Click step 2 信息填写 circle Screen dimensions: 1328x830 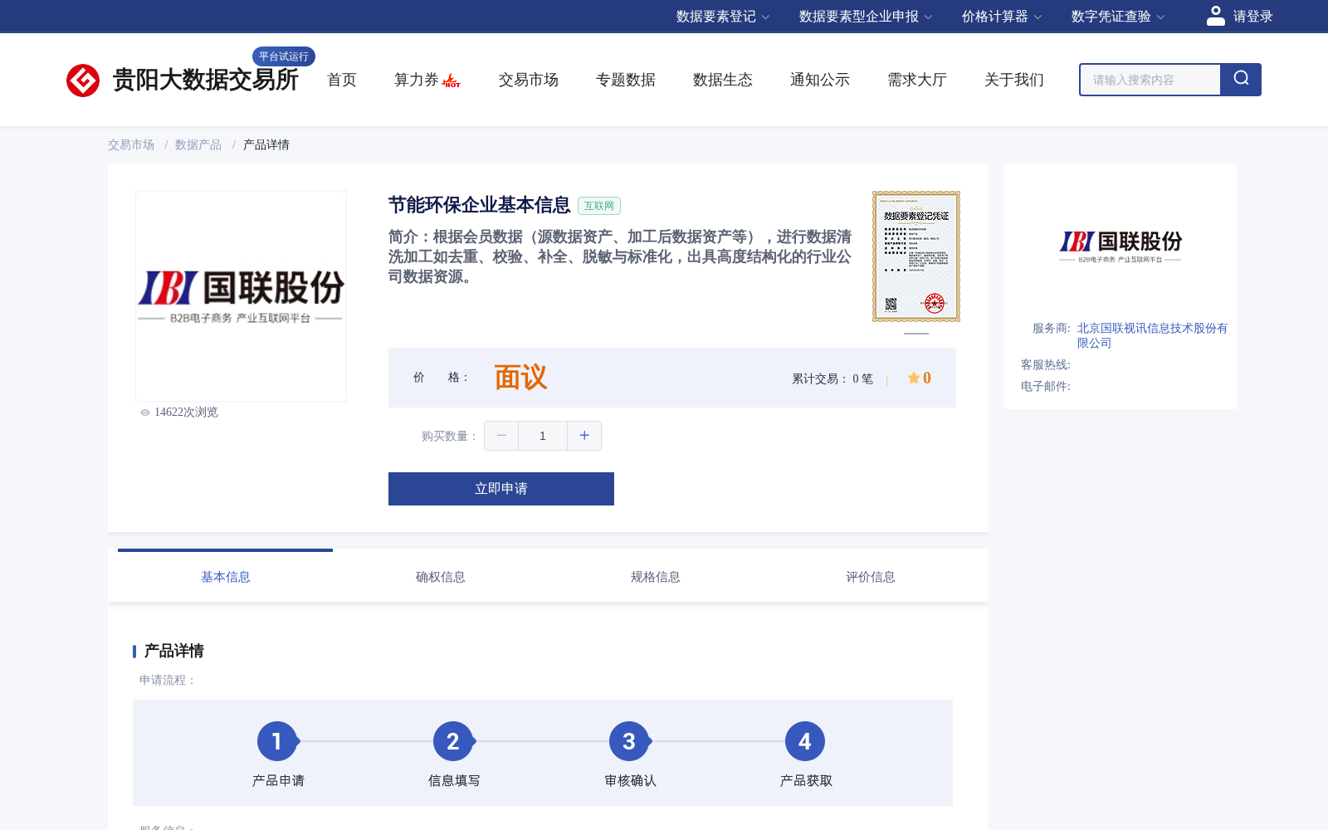click(453, 741)
